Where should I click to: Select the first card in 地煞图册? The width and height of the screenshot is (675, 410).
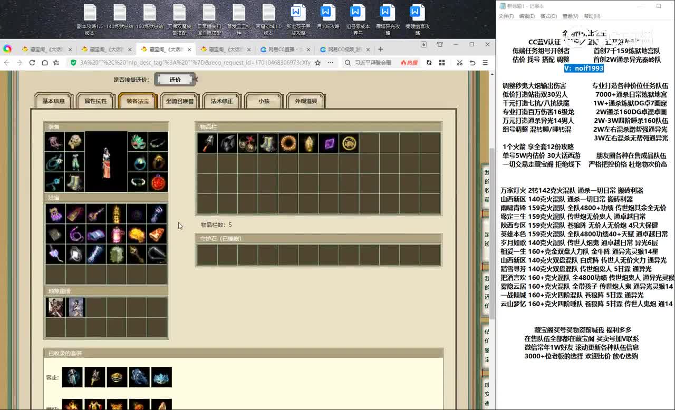(x=55, y=307)
